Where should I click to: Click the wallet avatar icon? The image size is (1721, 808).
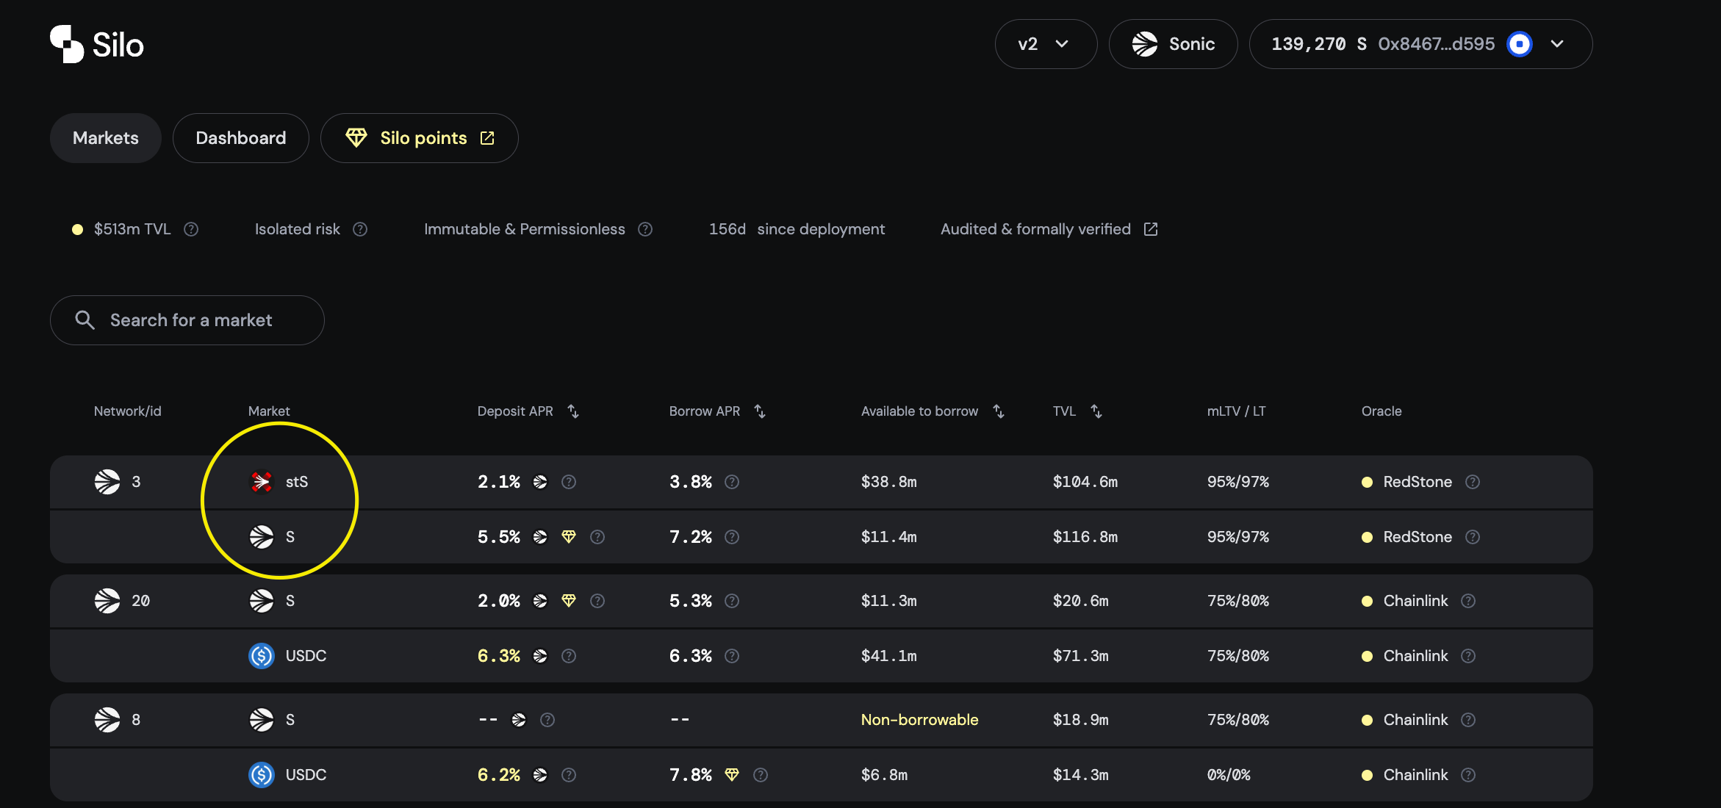point(1520,44)
